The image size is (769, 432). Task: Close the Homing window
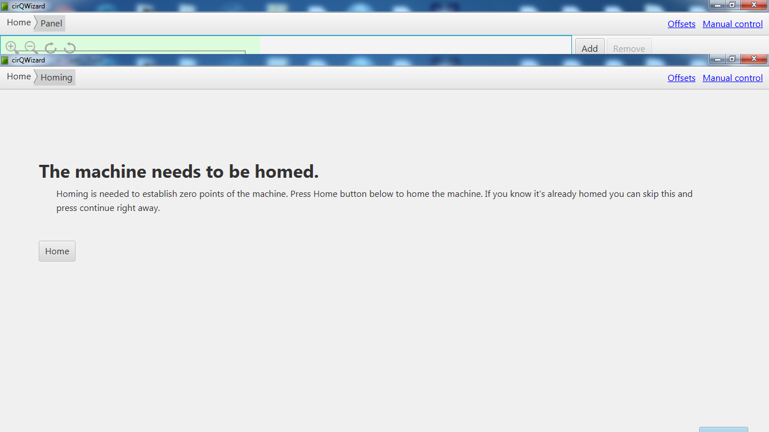pyautogui.click(x=754, y=59)
